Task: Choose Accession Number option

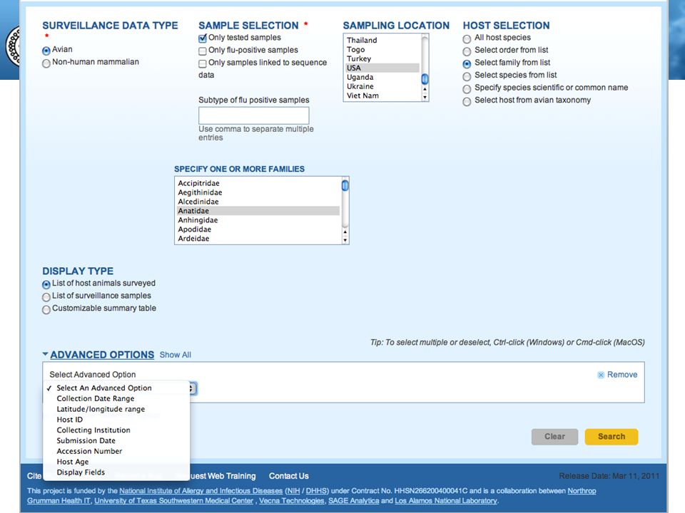Action: click(116, 451)
